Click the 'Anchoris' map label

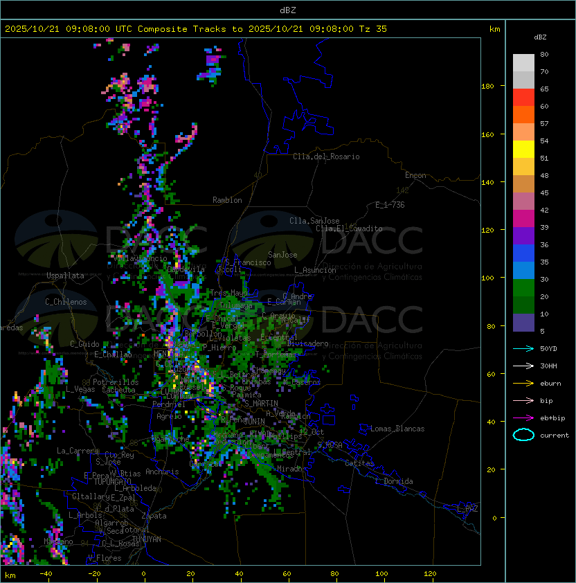162,472
